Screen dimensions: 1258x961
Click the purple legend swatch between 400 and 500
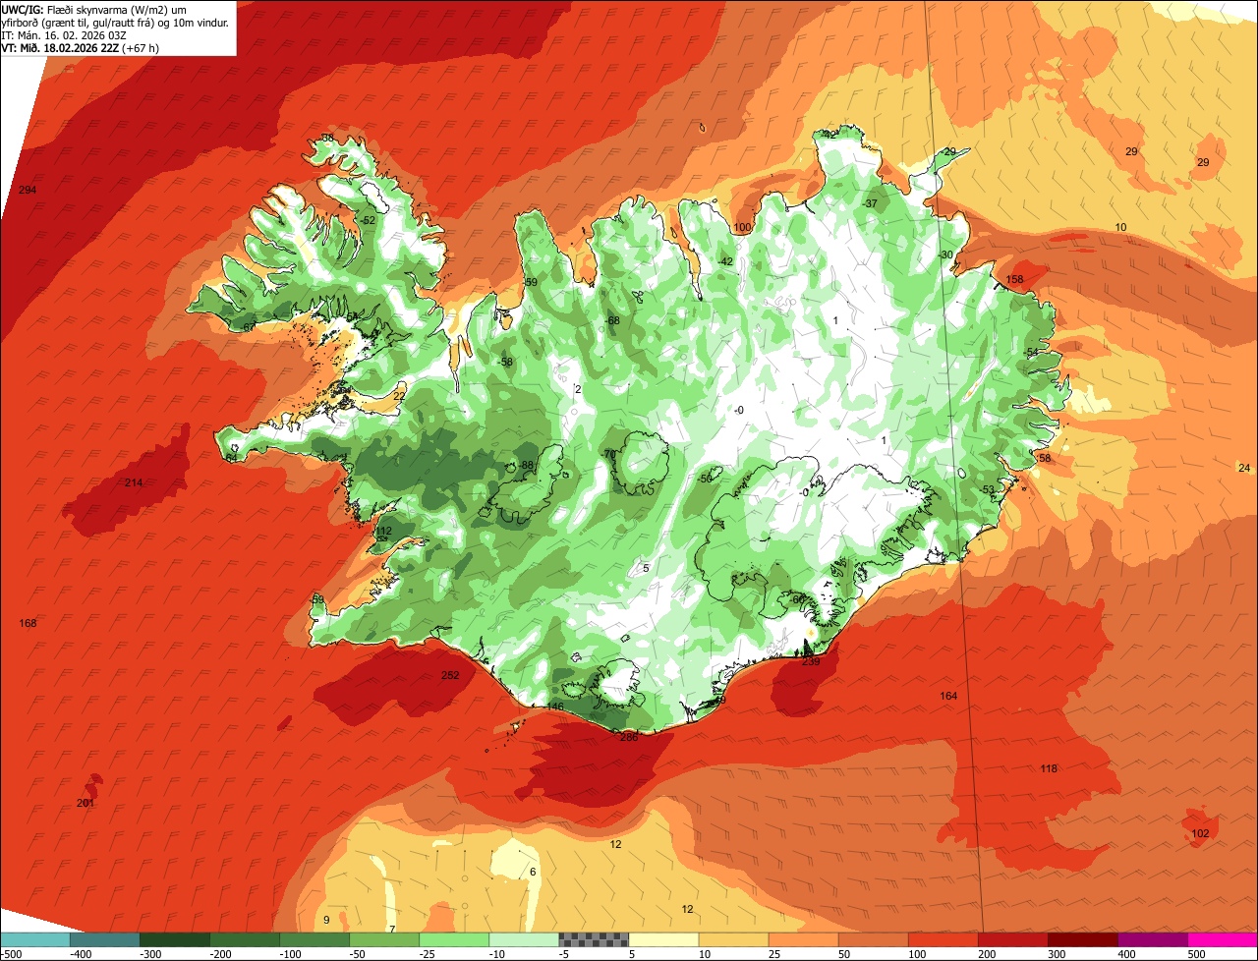point(1153,939)
